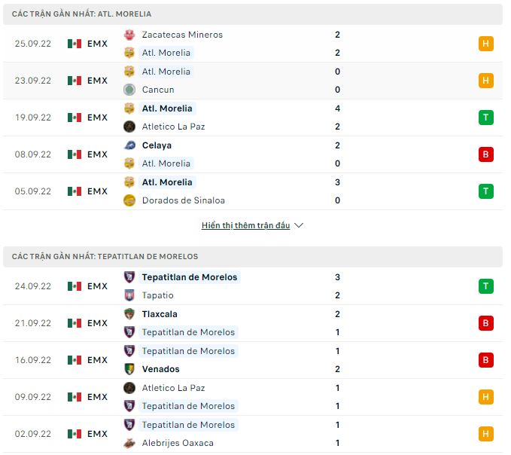Click the Tlaxcala team badge

pyautogui.click(x=129, y=314)
